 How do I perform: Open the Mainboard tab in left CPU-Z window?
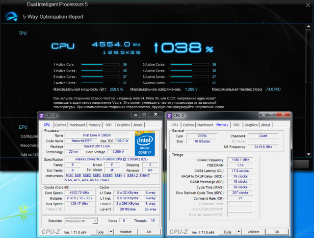[x=78, y=125]
